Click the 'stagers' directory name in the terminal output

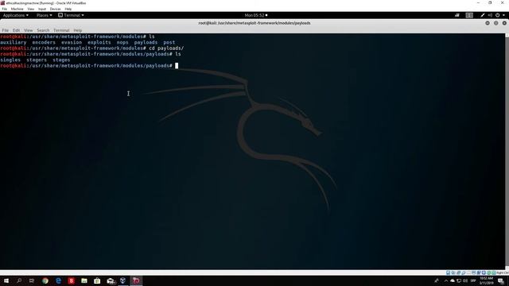(x=37, y=60)
